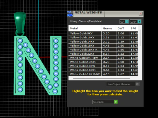Image resolution: width=158 pixels, height=118 pixels.
Task: Click the Calculate button
Action: 105,102
